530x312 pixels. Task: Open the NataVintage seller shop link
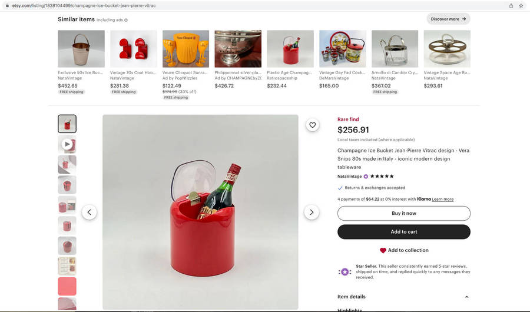pos(349,176)
